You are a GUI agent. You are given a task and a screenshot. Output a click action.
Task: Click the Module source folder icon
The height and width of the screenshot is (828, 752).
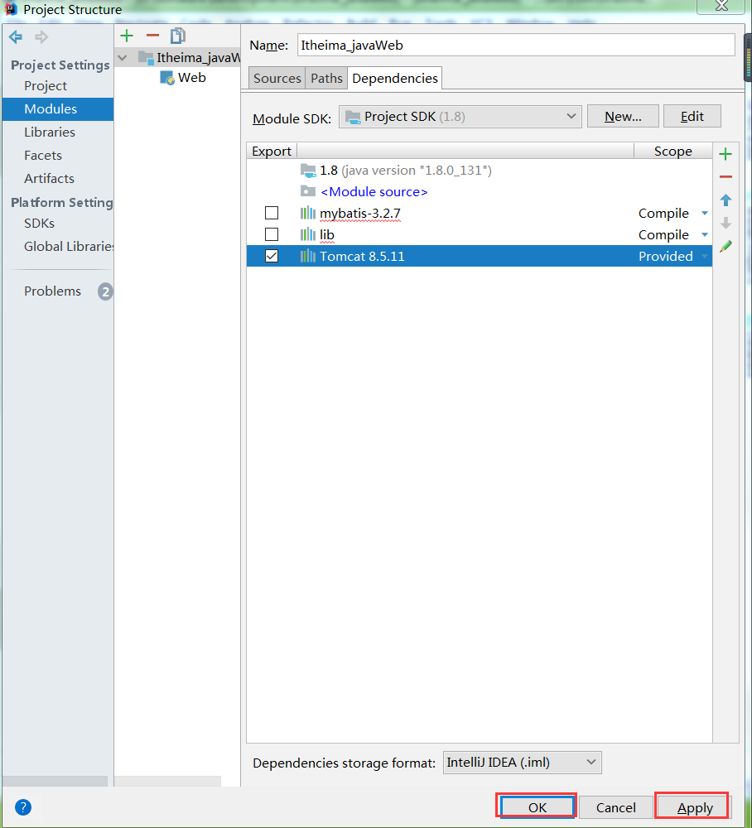[x=308, y=191]
